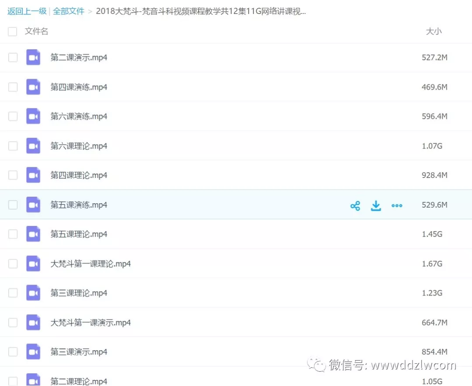Click the video icon next to 第六课理论.mp4
This screenshot has height=386, width=472.
coord(33,146)
